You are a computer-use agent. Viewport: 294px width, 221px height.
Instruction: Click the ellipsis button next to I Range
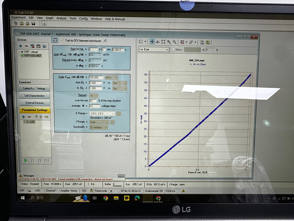pyautogui.click(x=112, y=122)
